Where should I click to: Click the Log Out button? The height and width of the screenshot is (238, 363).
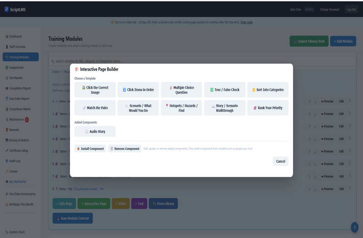(x=351, y=10)
